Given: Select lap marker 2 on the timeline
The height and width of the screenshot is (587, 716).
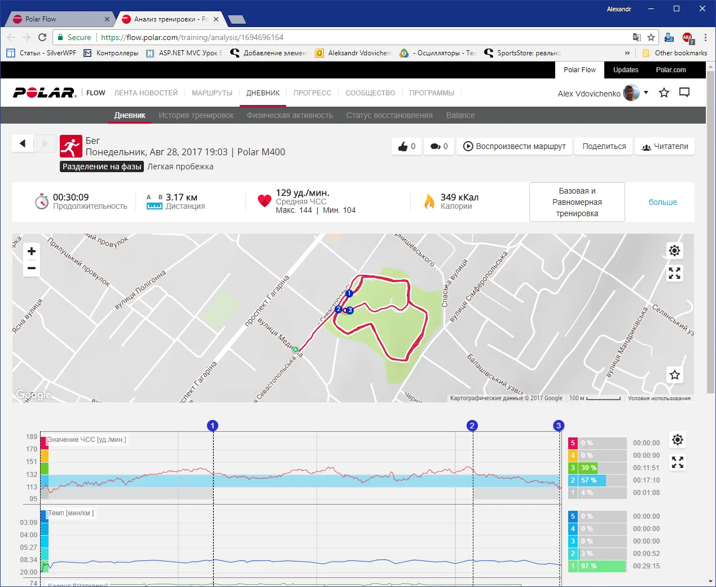Looking at the screenshot, I should (x=472, y=426).
